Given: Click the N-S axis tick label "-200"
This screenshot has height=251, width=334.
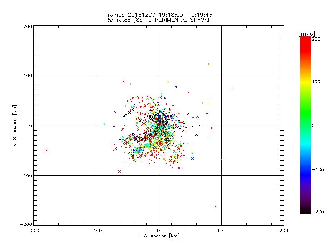Looking at the screenshot, I should (x=26, y=224).
